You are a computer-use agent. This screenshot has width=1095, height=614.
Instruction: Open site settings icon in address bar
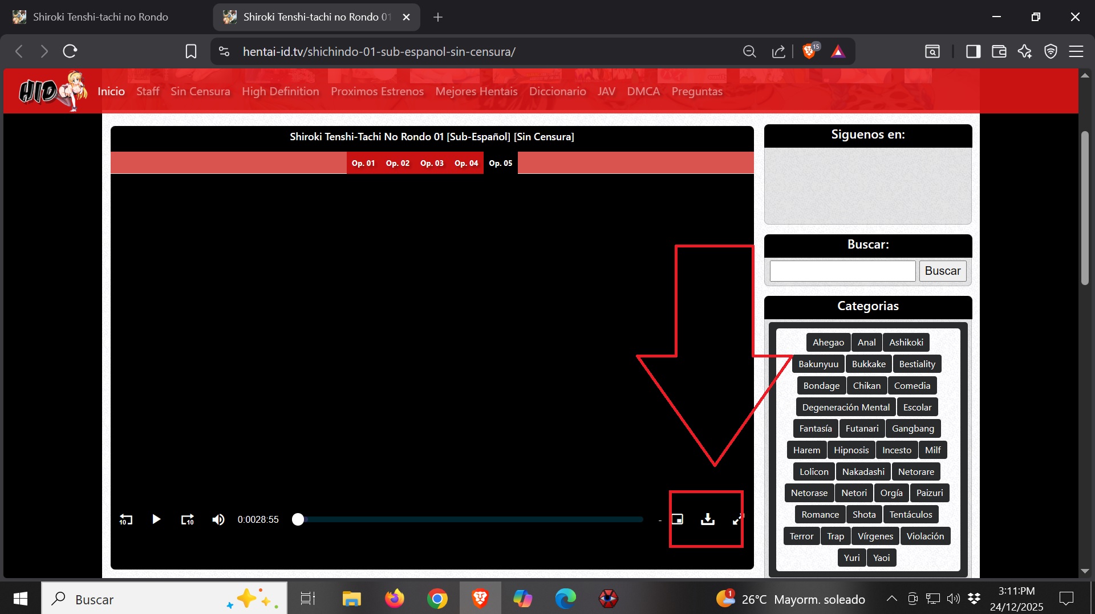224,52
